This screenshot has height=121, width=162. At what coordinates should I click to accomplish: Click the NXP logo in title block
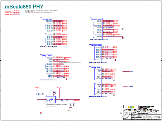pyautogui.click(x=131, y=107)
